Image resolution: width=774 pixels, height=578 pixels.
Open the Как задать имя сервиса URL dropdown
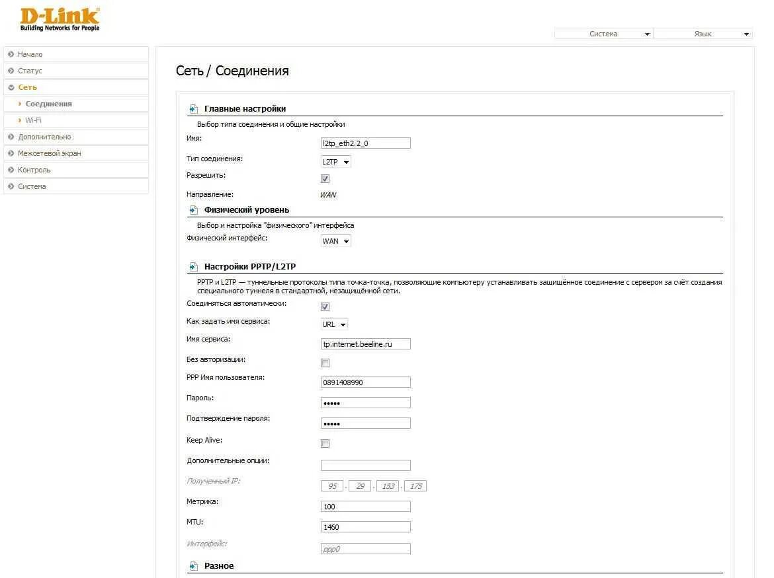334,324
